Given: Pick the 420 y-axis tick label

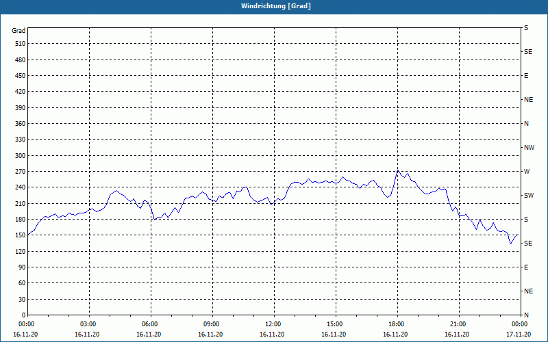Looking at the screenshot, I should 21,92.
